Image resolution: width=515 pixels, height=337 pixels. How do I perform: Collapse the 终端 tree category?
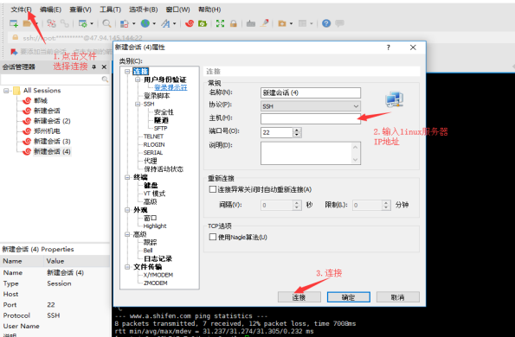[127, 177]
